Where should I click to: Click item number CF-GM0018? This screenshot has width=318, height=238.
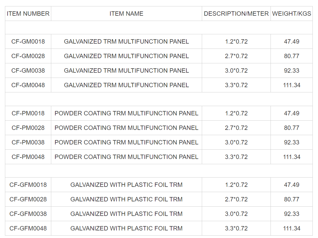pos(28,42)
